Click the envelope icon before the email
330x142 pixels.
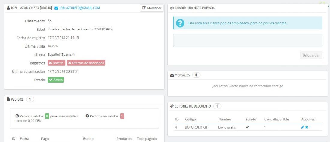tap(56, 8)
